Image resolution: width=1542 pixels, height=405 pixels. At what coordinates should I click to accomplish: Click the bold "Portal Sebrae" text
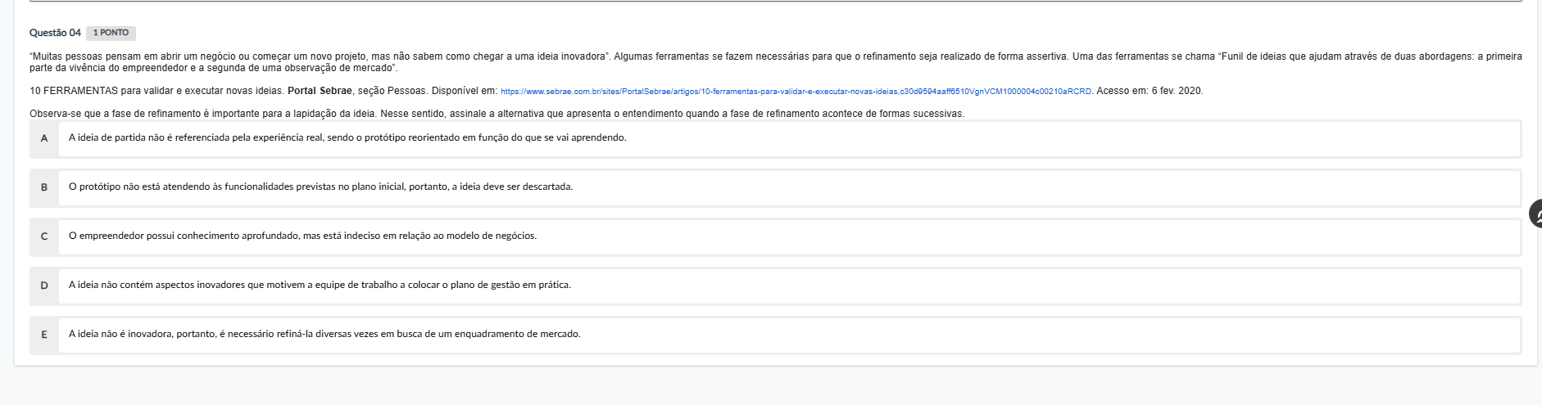320,91
